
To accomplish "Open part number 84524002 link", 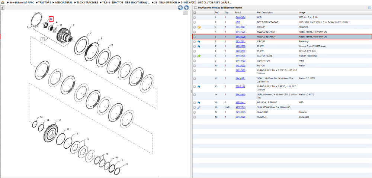I will click(x=240, y=65).
